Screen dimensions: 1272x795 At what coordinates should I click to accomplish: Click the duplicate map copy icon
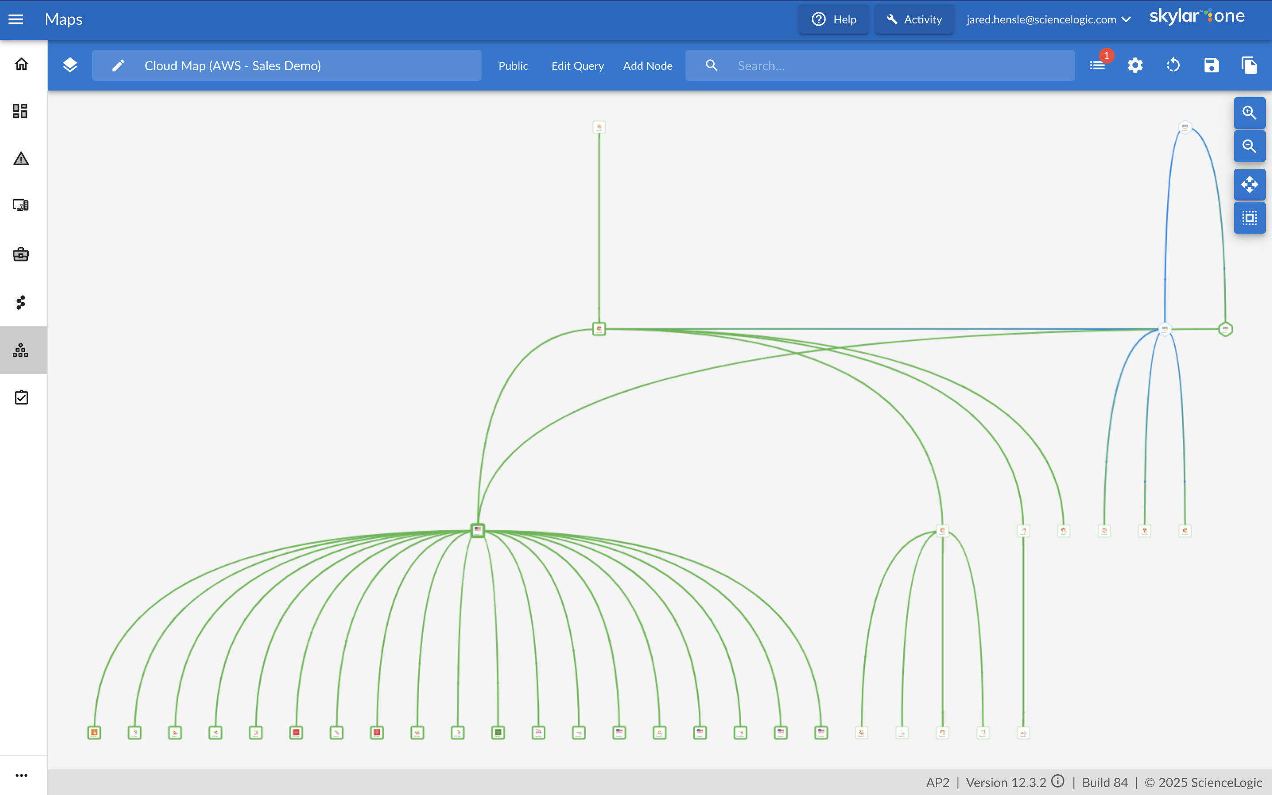point(1249,65)
